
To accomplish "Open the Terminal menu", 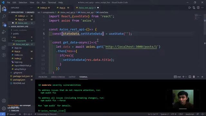I will 52,3.
